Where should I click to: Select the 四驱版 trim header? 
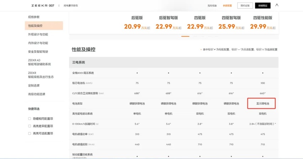click(200, 18)
